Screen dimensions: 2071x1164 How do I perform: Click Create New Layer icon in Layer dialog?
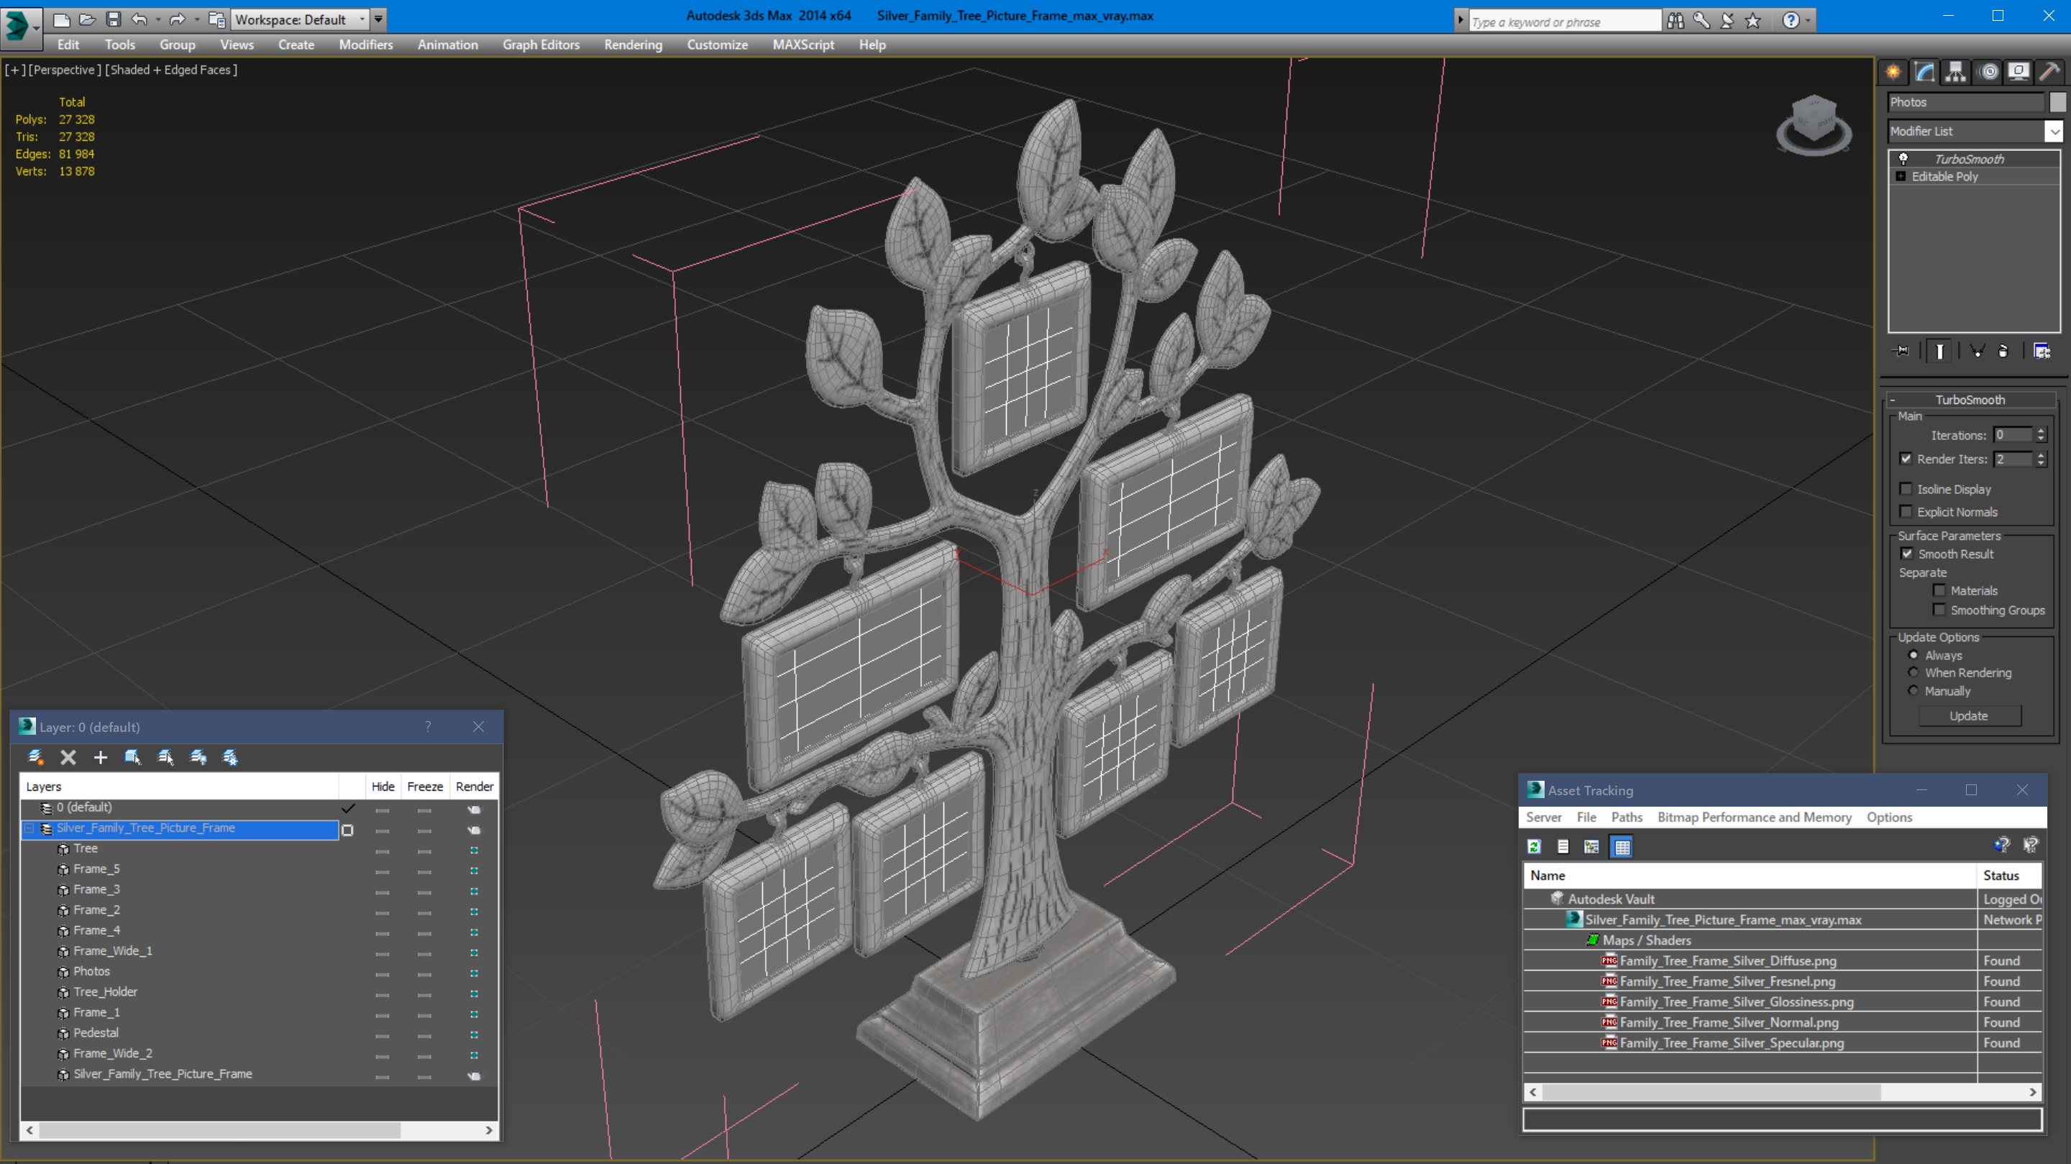coord(35,757)
